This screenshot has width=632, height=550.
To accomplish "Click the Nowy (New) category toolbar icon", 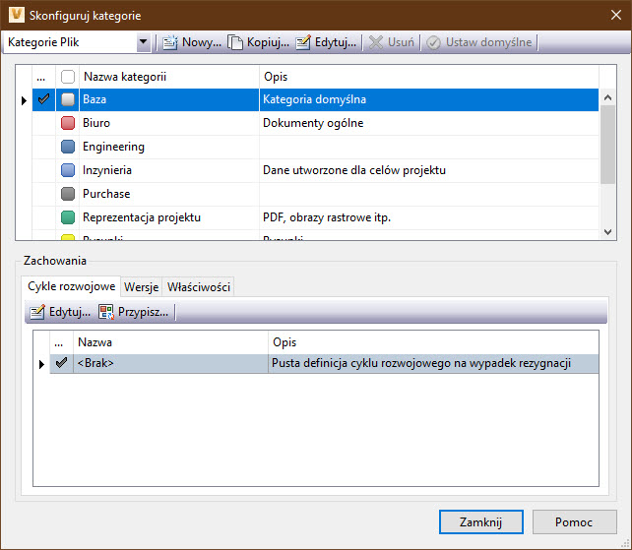I will point(169,43).
